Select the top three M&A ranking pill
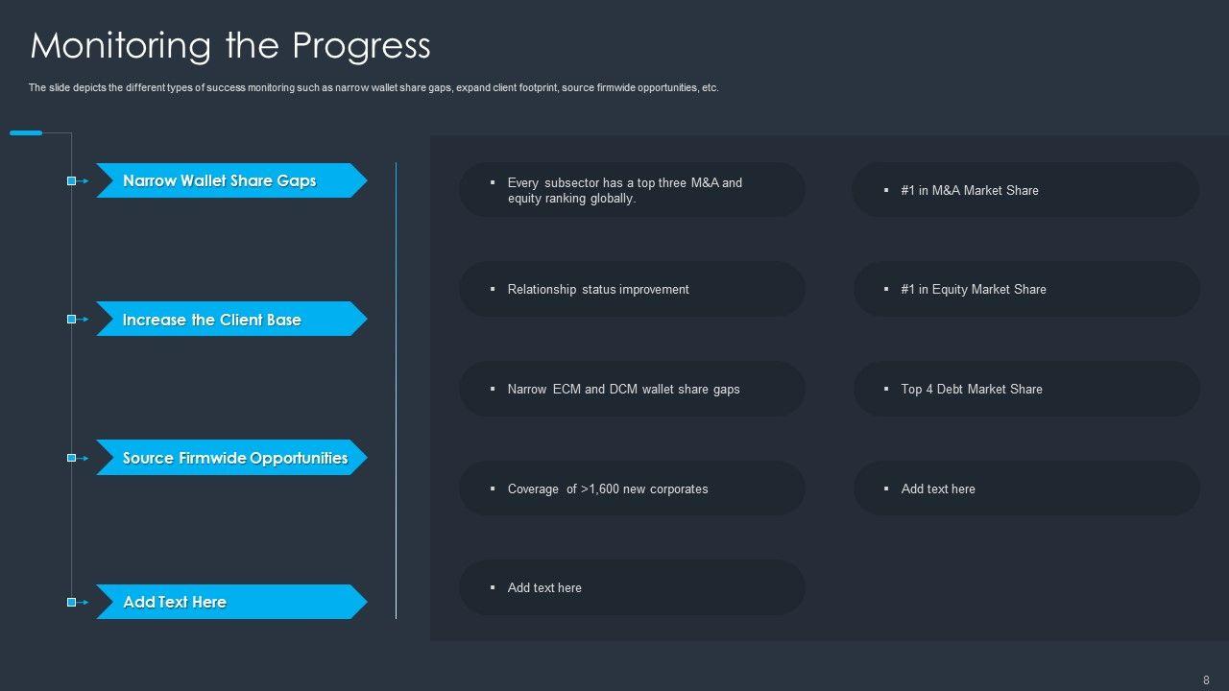The width and height of the screenshot is (1229, 691). tap(632, 190)
